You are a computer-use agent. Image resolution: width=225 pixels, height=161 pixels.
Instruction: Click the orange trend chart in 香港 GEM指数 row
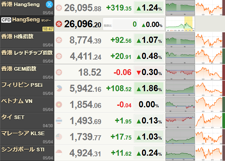(x=209, y=72)
